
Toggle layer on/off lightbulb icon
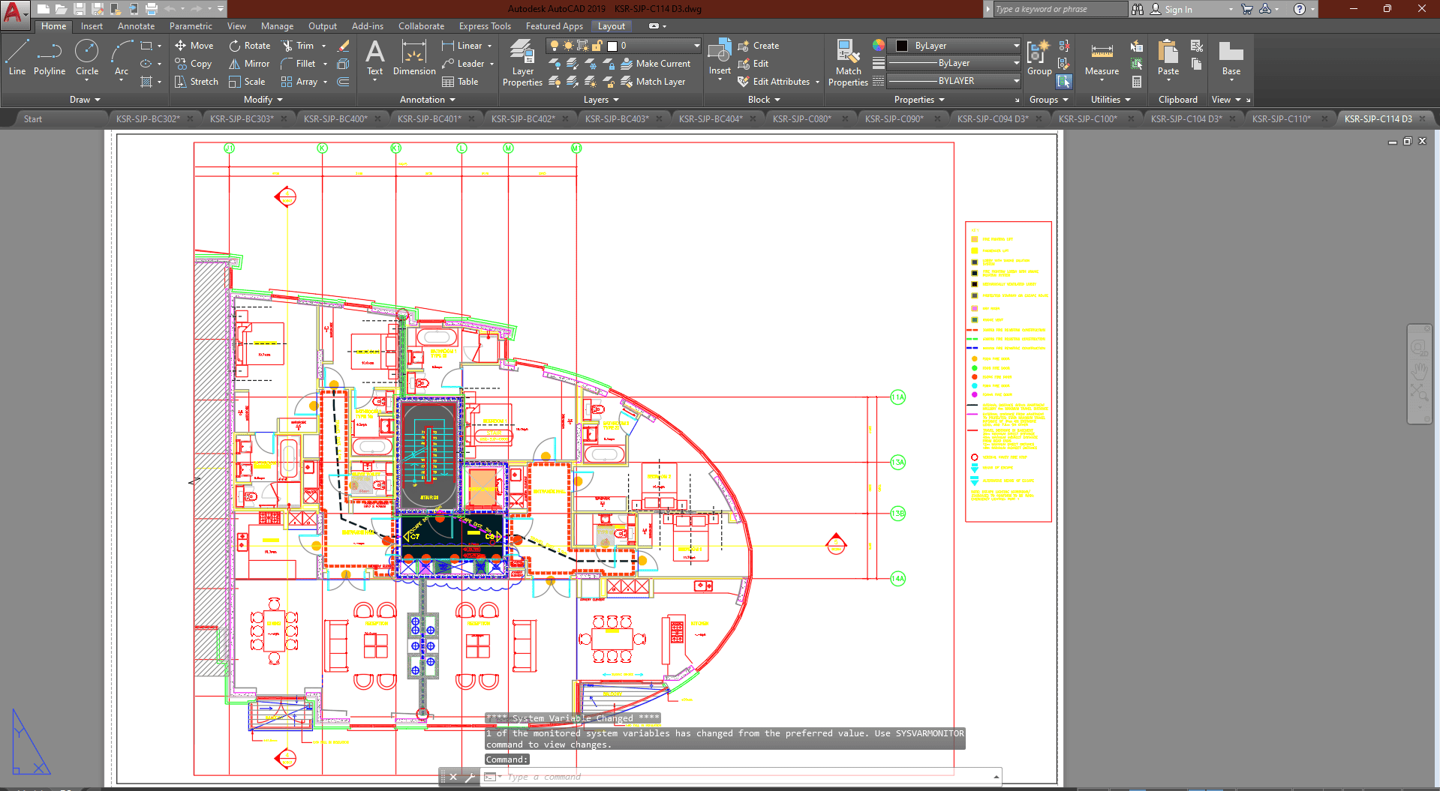click(555, 46)
